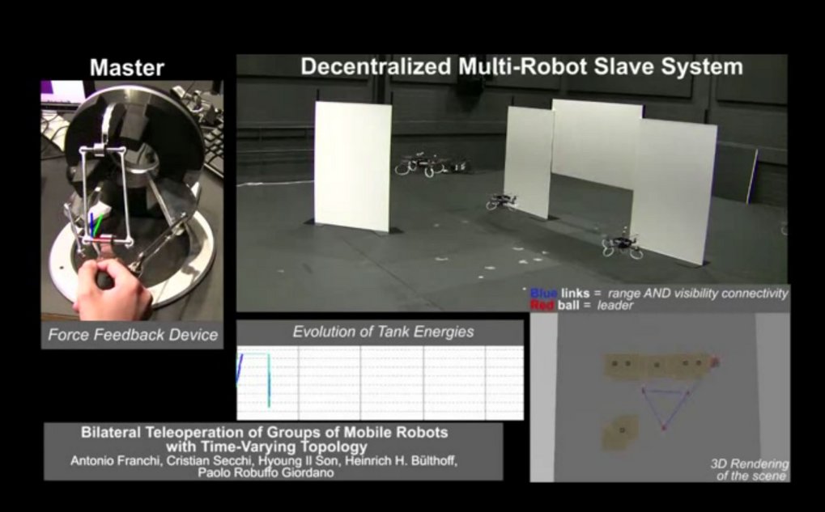Click the leftmost white panel in the video

[352, 166]
